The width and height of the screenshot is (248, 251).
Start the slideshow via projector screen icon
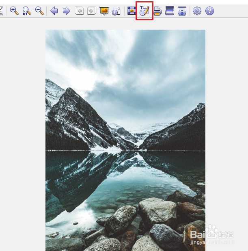point(104,11)
